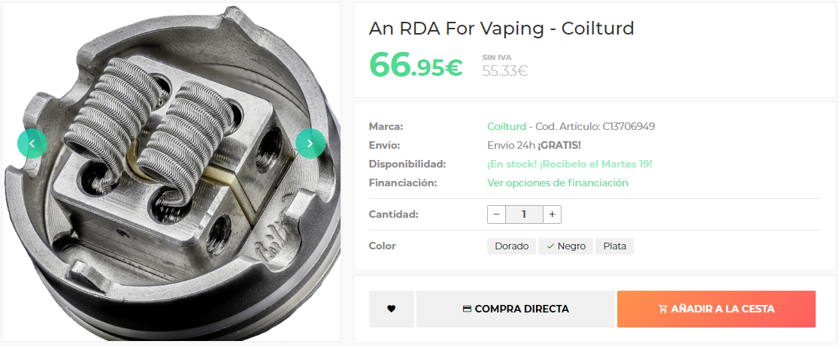The image size is (839, 347).
Task: Select the Dorado color option
Action: (x=511, y=246)
